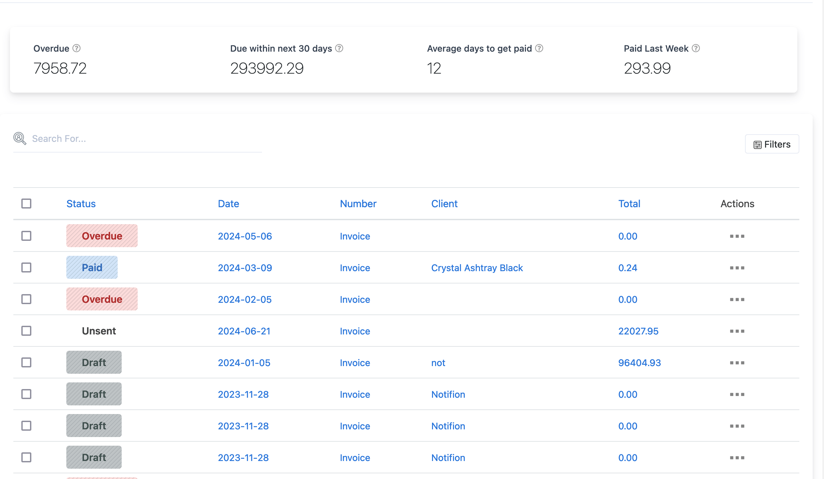Viewport: 824px width, 479px height.
Task: Check the checkbox on the Paid invoice row
Action: point(26,267)
